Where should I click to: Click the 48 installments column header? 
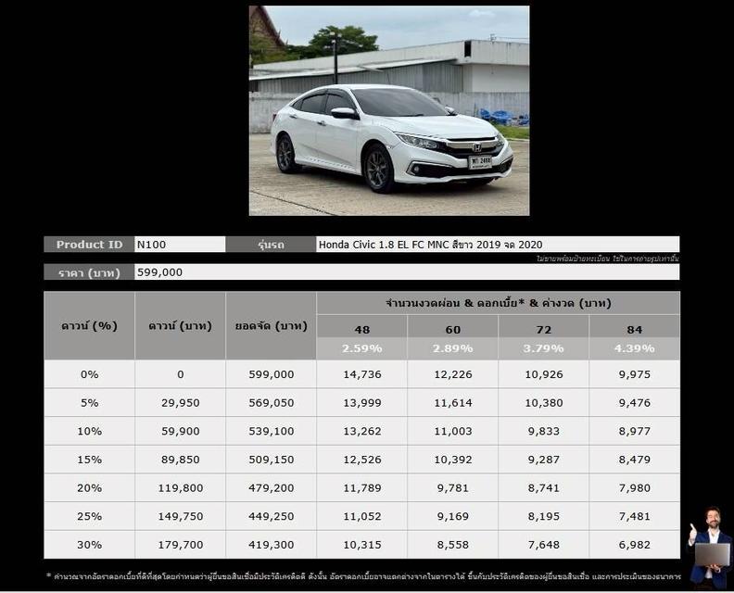click(361, 329)
